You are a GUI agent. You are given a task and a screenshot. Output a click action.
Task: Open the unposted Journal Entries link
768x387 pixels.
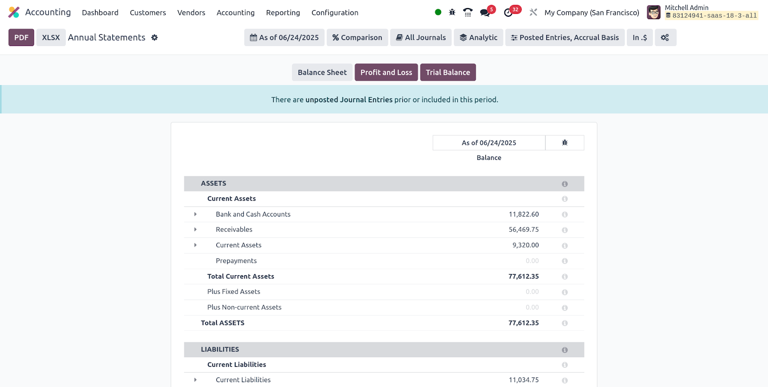tap(349, 100)
